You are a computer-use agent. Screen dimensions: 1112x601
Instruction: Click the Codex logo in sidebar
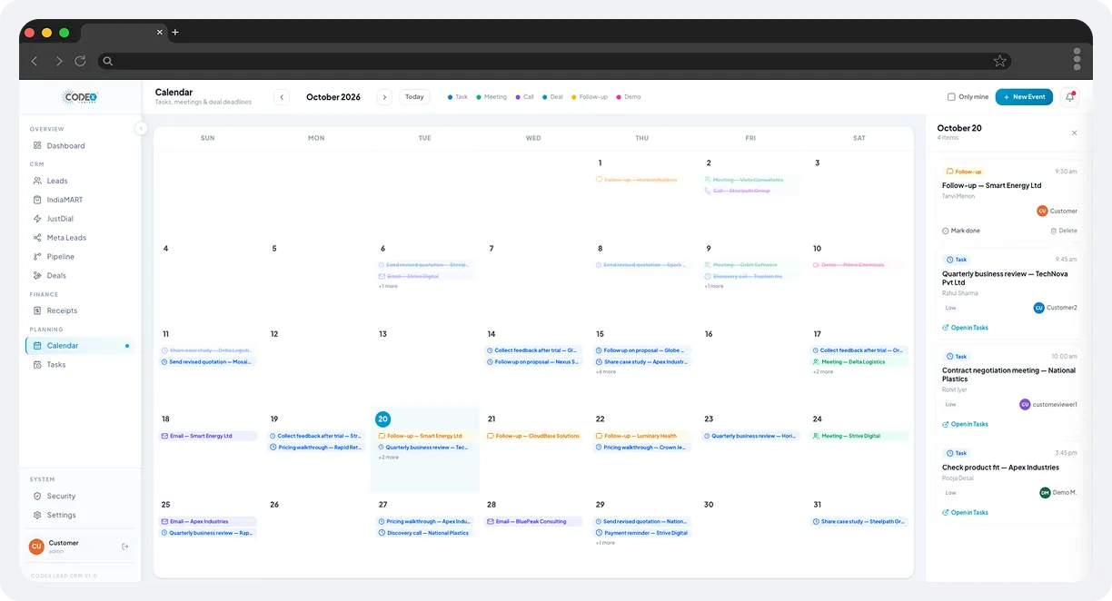point(79,97)
